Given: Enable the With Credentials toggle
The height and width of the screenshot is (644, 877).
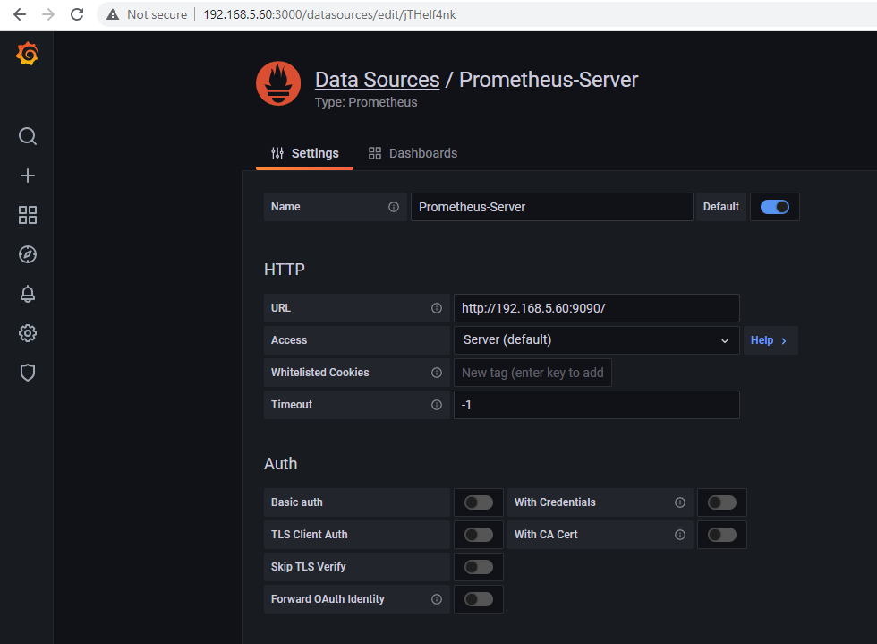Looking at the screenshot, I should (722, 502).
